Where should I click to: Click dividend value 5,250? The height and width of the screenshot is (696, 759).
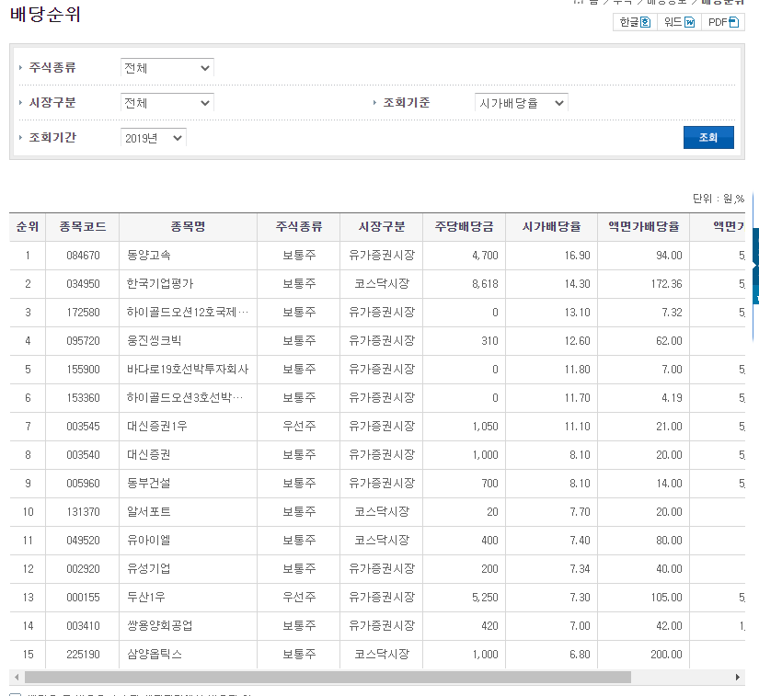[485, 598]
